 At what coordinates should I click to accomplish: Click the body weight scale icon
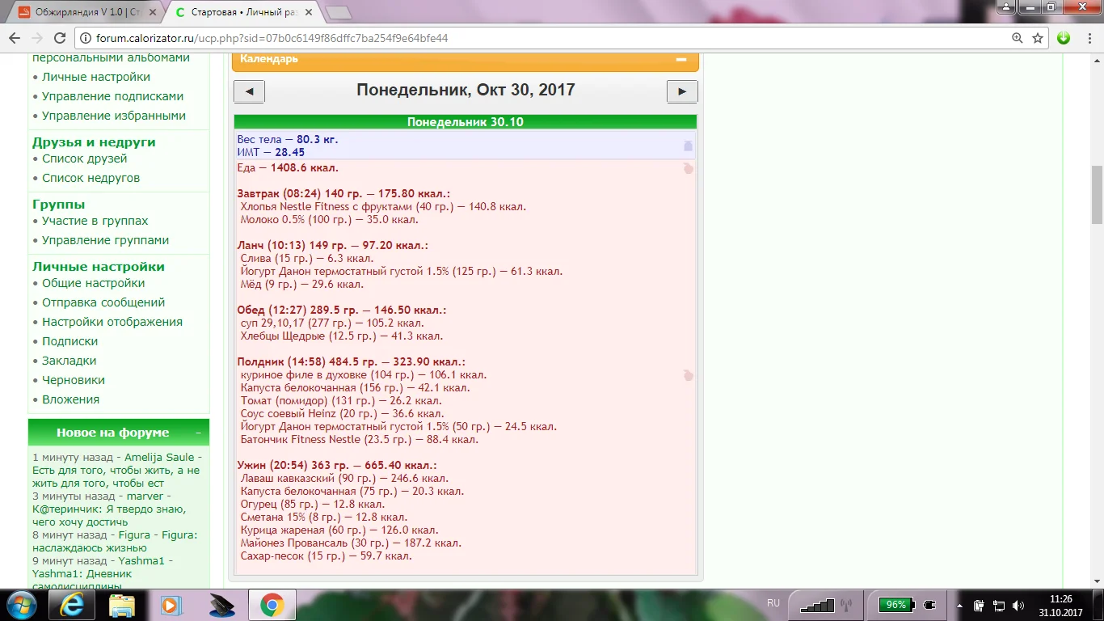point(688,146)
